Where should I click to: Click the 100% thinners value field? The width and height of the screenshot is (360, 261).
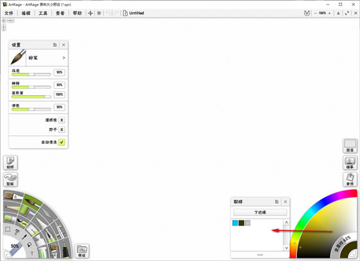[59, 94]
